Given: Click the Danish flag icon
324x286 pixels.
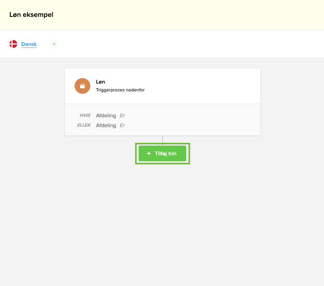Looking at the screenshot, I should pos(13,44).
